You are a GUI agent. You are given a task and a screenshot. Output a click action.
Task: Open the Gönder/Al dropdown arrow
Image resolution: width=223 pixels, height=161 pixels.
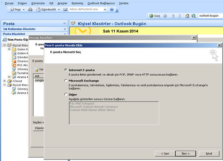[59, 10]
